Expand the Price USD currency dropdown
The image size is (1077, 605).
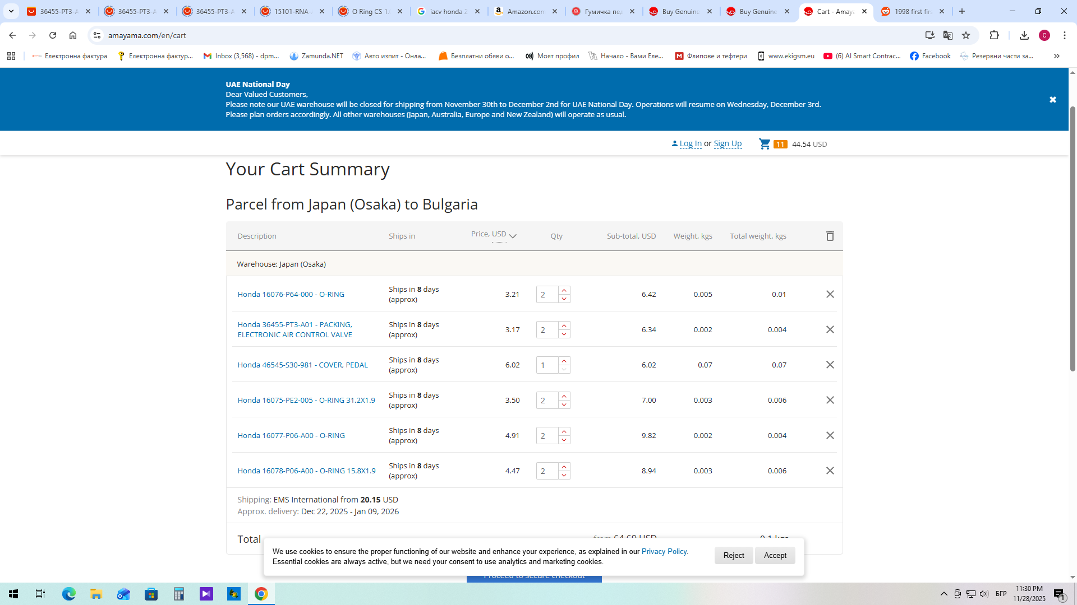click(512, 236)
